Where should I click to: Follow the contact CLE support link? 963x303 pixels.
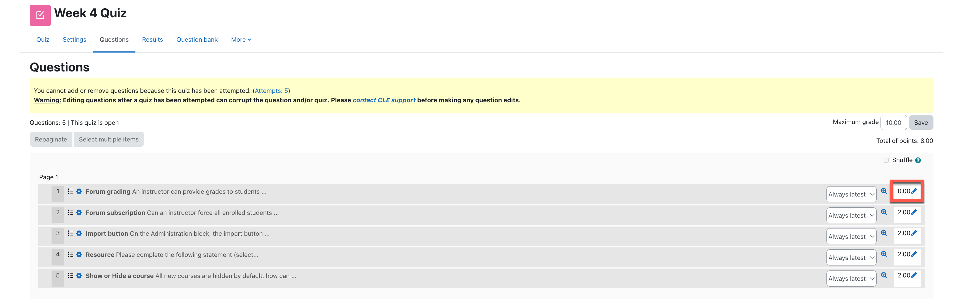coord(384,100)
